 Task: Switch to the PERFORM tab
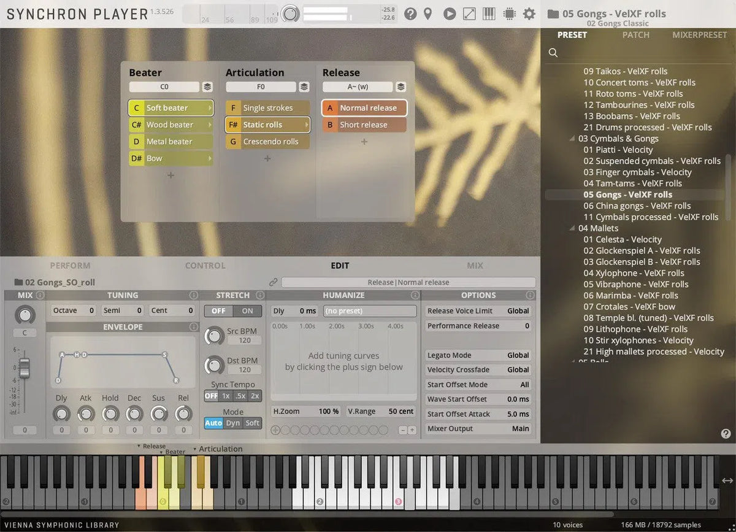pyautogui.click(x=70, y=266)
